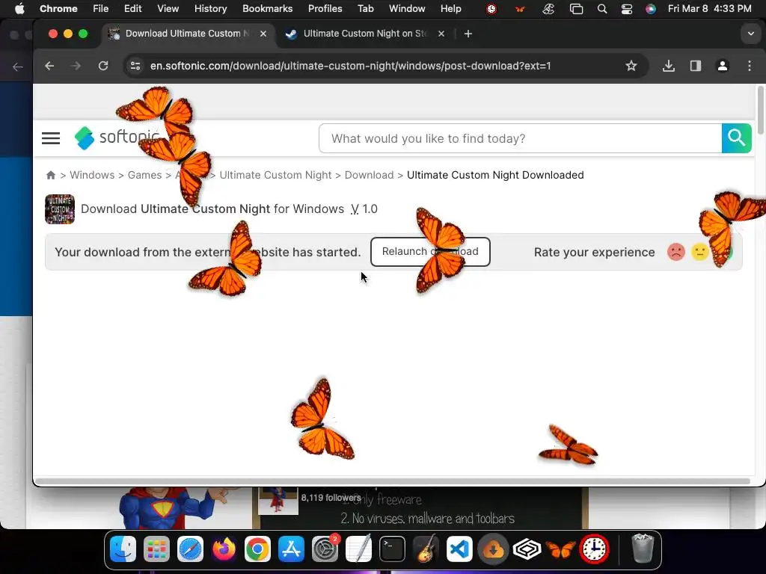Open a new tab with plus button
The width and height of the screenshot is (766, 574).
tap(468, 34)
